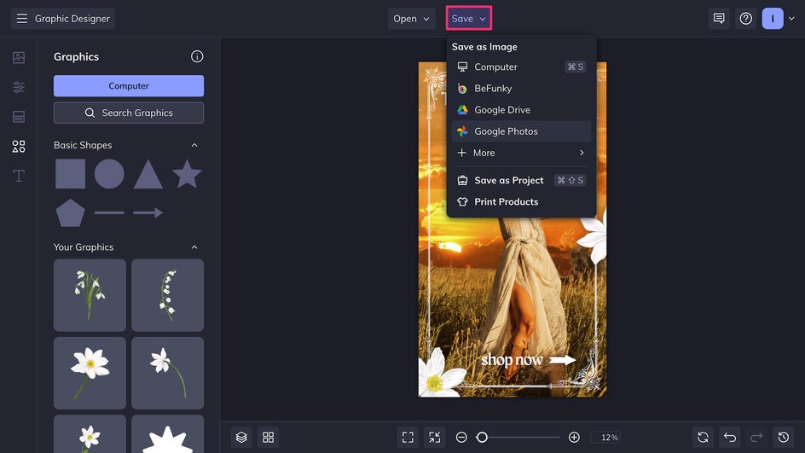Viewport: 805px width, 453px height.
Task: Open the help question mark icon
Action: point(745,19)
